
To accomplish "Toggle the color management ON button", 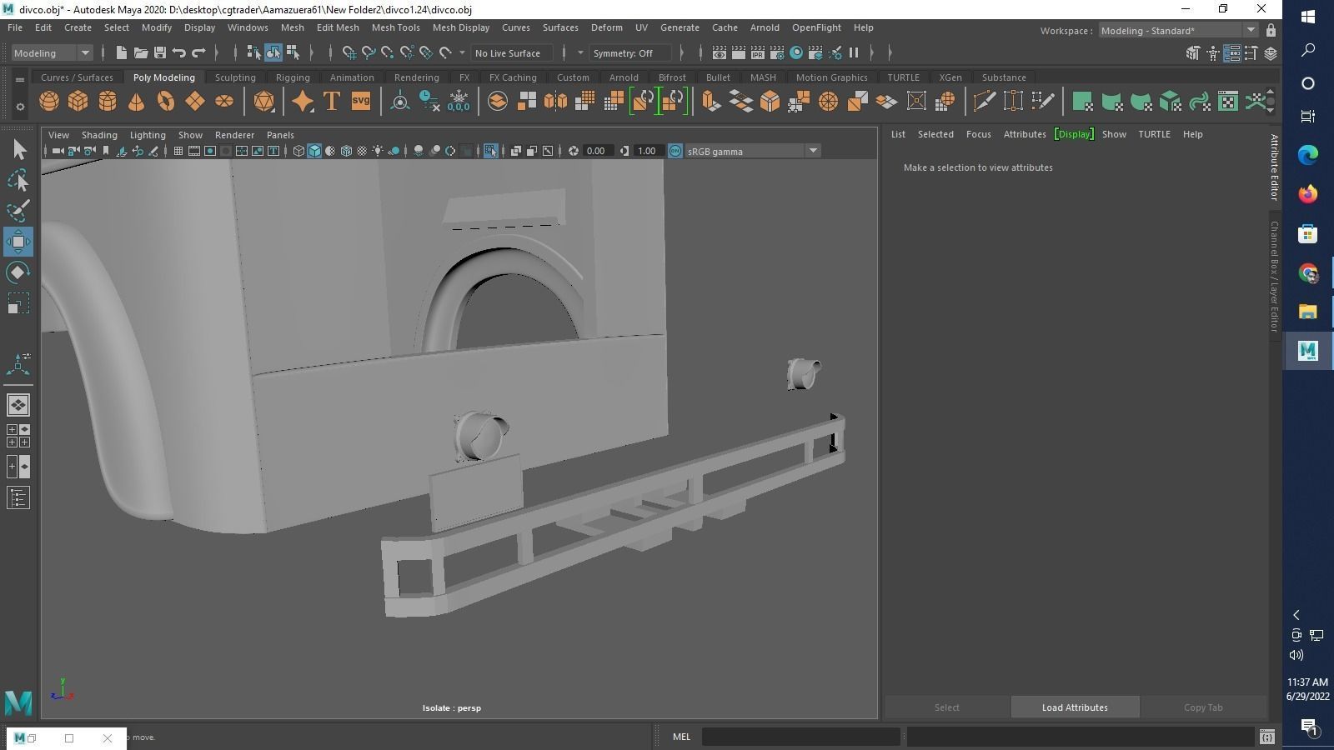I will [x=675, y=151].
